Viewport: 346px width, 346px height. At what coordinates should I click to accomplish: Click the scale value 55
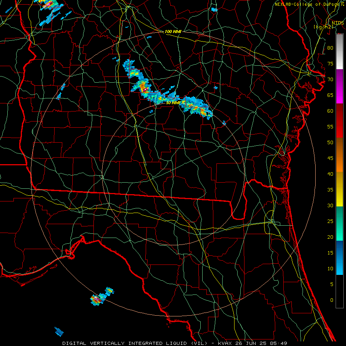pyautogui.click(x=330, y=126)
